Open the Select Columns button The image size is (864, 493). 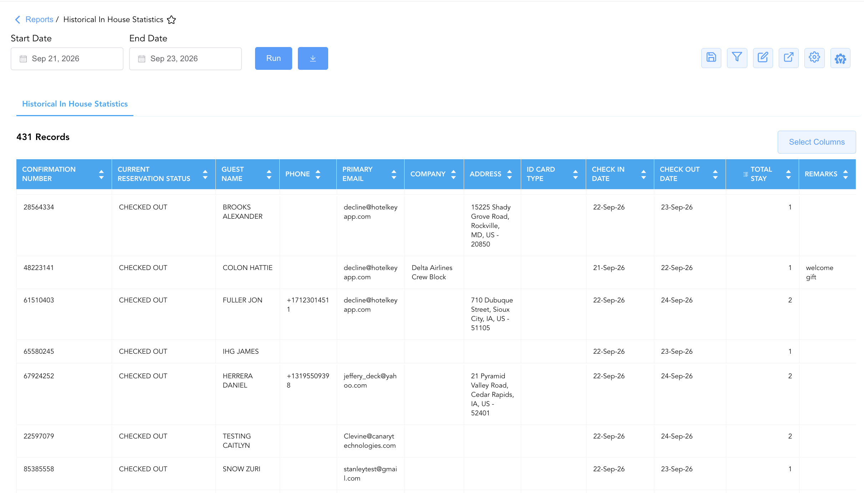click(x=817, y=142)
